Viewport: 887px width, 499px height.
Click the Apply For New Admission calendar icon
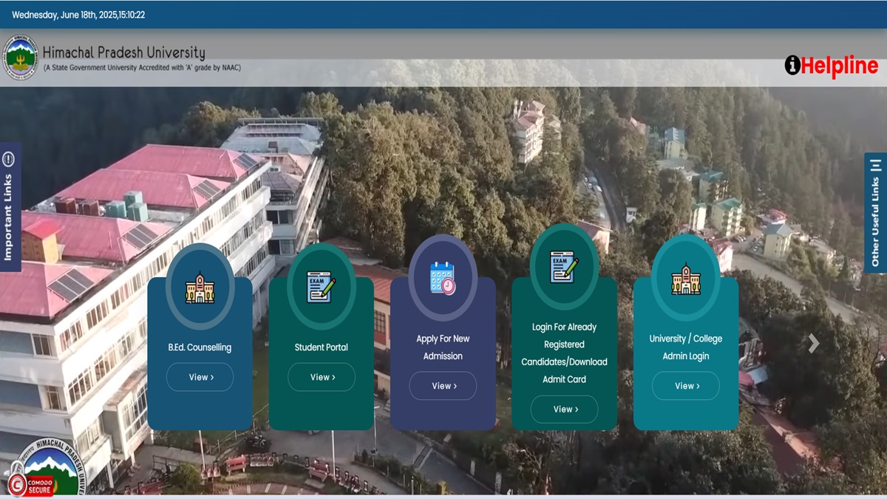pyautogui.click(x=443, y=278)
